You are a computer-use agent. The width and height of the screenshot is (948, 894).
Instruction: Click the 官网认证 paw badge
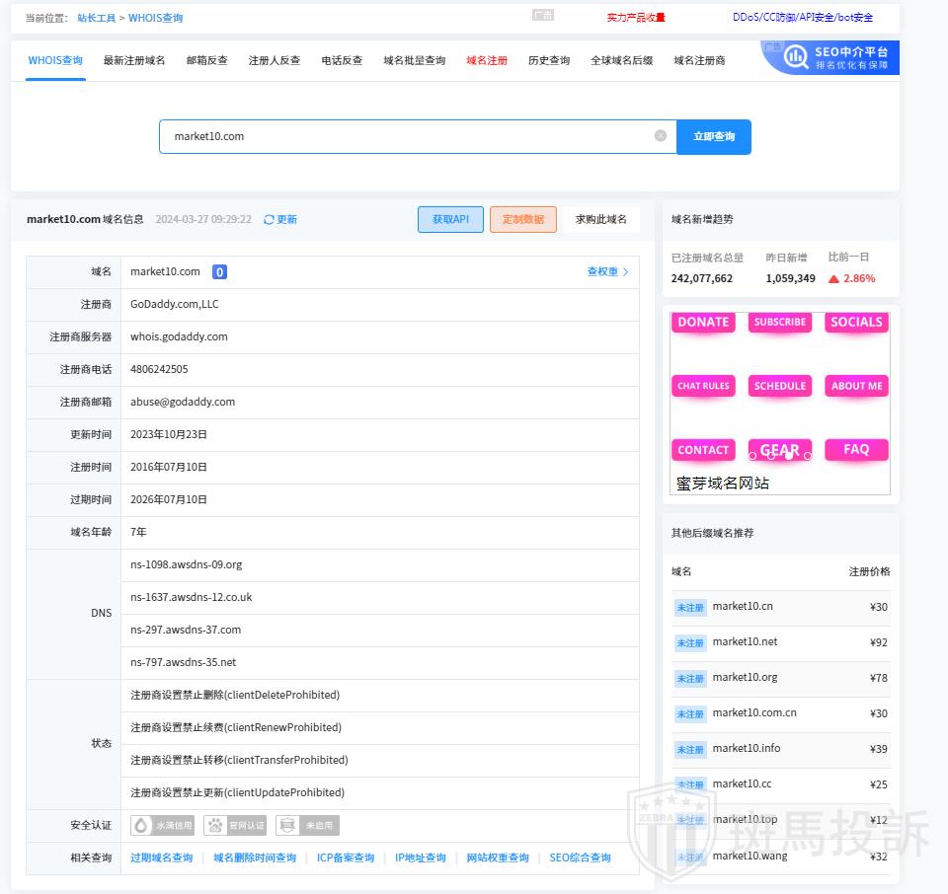pyautogui.click(x=235, y=825)
